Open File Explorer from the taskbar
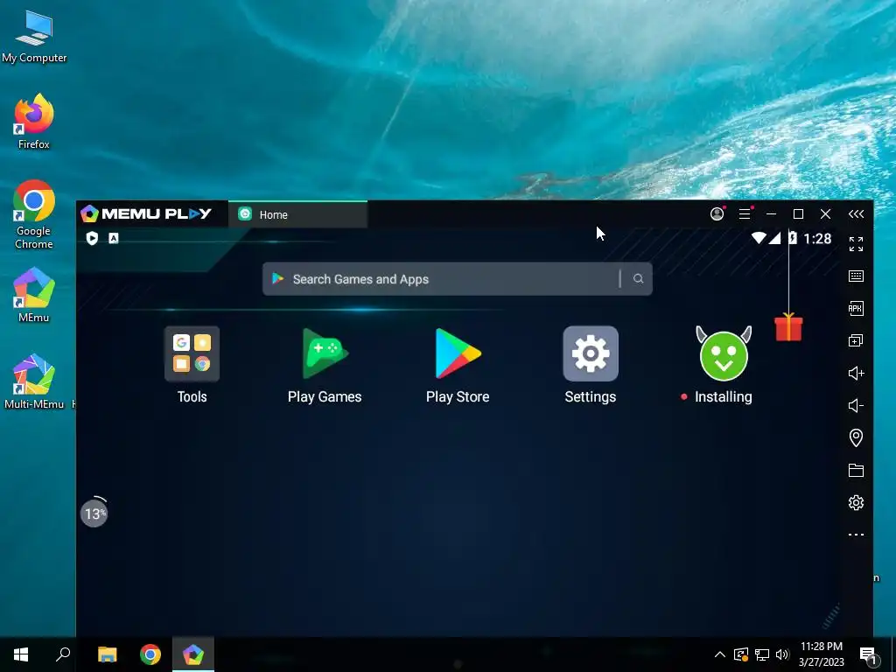Screen dimensions: 896x672 [108, 654]
